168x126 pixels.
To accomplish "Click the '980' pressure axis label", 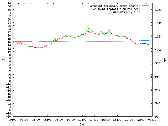I will click(x=157, y=63).
